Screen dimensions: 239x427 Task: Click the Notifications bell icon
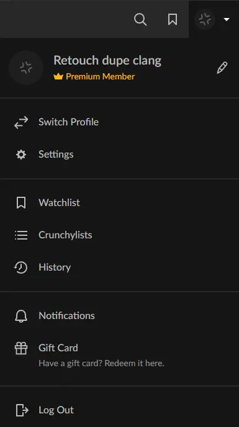[x=21, y=316]
